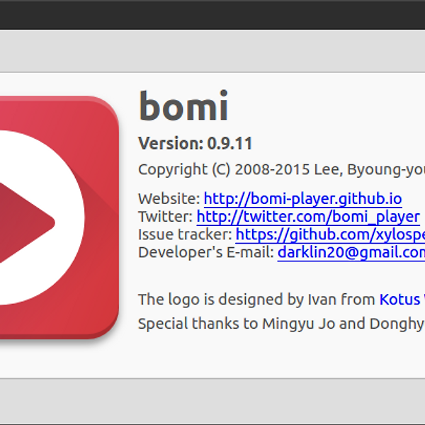This screenshot has height=425, width=425.
Task: Select the 'bomi' application title text
Action: (183, 106)
